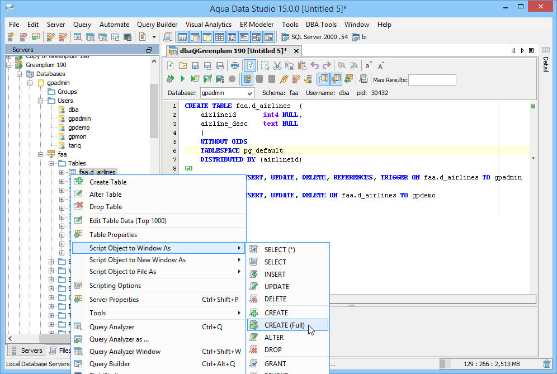Image resolution: width=557 pixels, height=374 pixels.
Task: Click the disconnect plug icon
Action: click(296, 79)
